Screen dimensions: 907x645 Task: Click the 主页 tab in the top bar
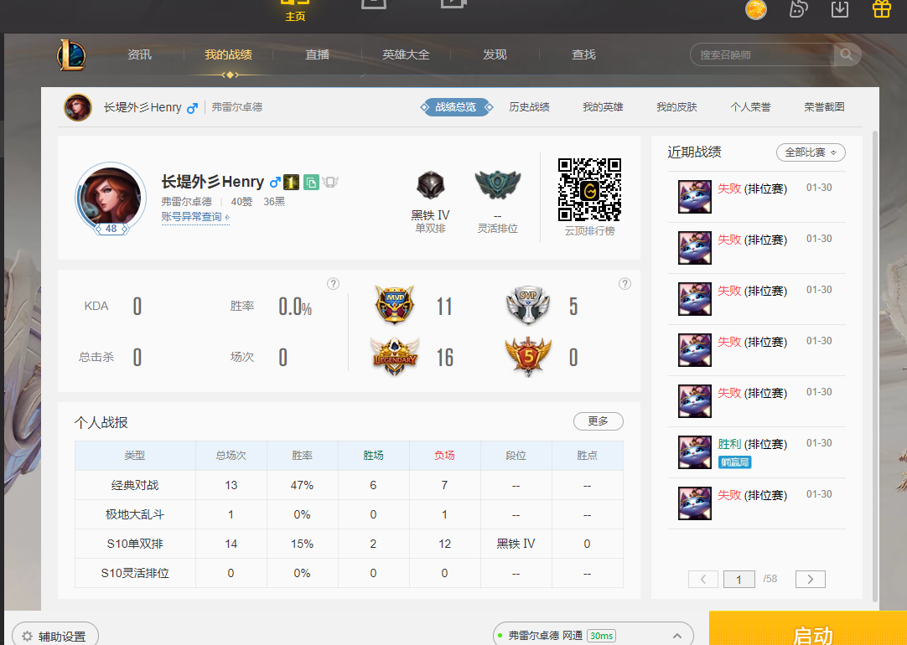295,11
